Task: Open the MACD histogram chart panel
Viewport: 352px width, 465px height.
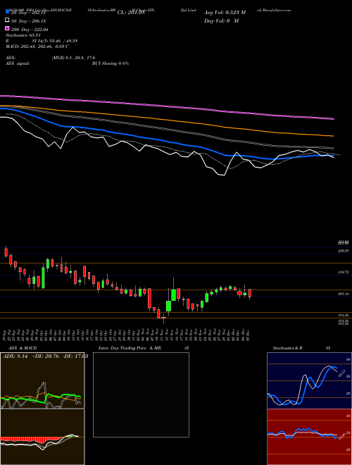Action: click(42, 437)
